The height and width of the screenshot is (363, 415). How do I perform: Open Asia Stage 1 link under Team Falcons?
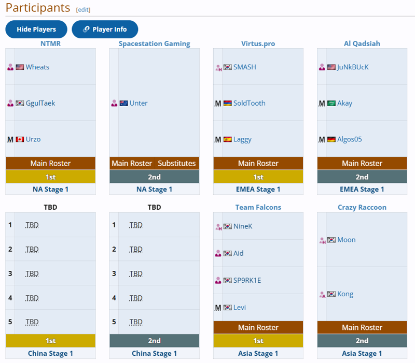coord(258,354)
